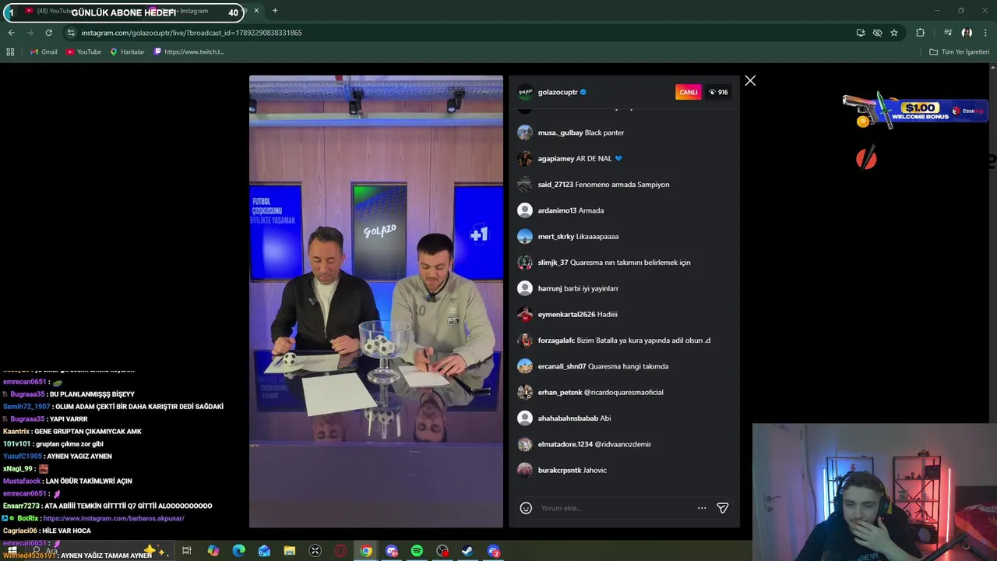Viewport: 997px width, 561px height.
Task: Bookmark this page with the star
Action: click(894, 33)
